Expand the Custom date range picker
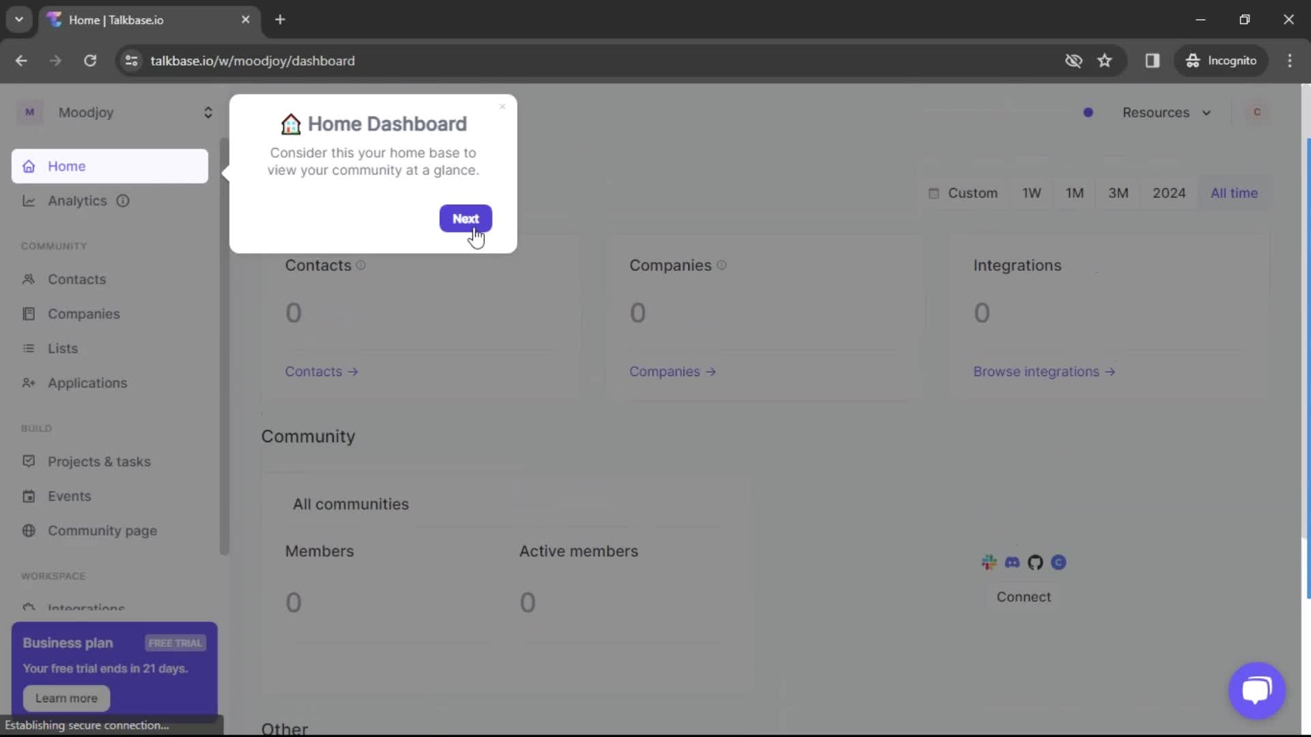 click(x=963, y=192)
